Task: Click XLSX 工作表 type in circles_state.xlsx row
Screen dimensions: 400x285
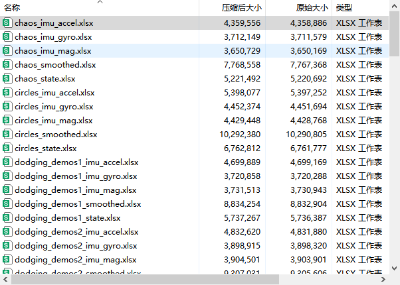Action: 359,148
